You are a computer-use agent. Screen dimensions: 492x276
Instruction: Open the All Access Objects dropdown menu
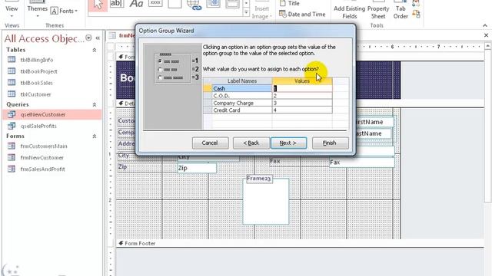tap(89, 38)
